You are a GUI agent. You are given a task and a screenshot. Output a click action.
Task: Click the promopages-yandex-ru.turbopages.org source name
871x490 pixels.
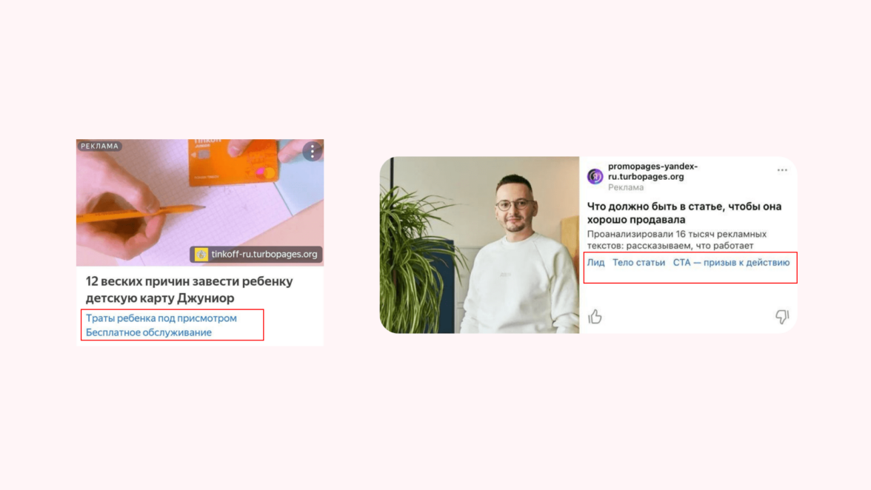click(x=653, y=171)
